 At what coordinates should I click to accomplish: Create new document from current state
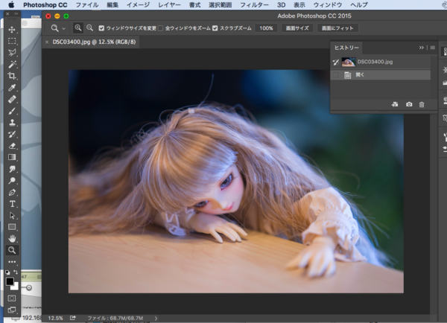point(395,104)
